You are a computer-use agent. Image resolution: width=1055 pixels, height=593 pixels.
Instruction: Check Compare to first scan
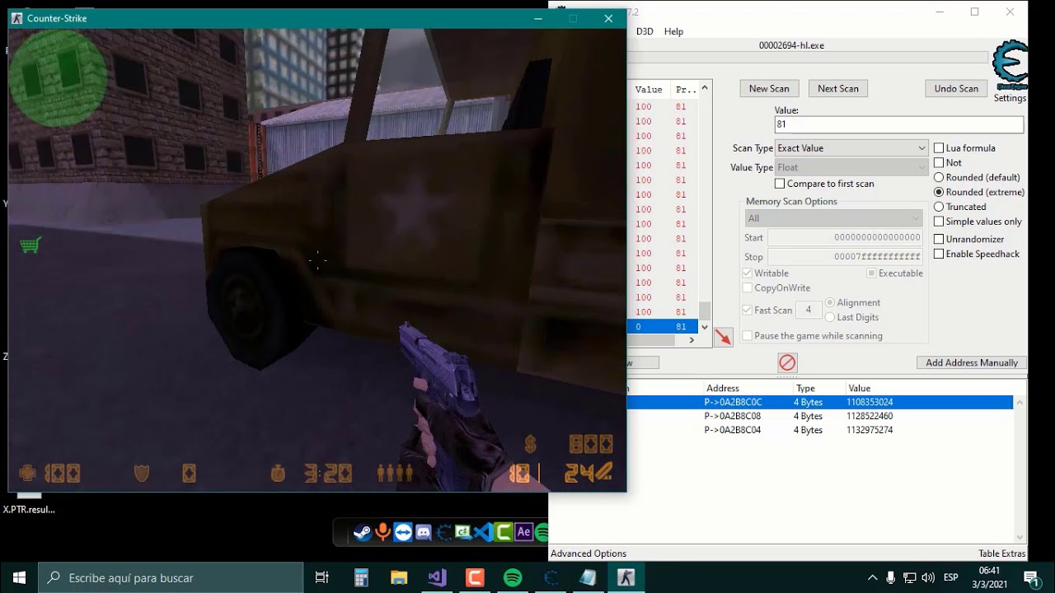click(780, 184)
